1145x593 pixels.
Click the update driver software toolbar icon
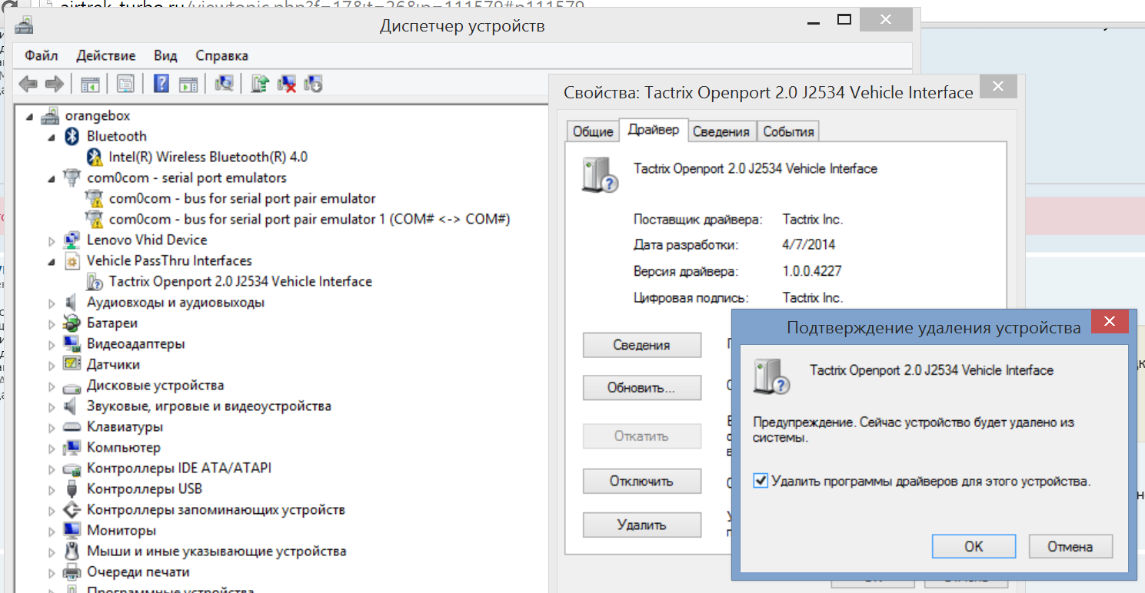(x=260, y=84)
